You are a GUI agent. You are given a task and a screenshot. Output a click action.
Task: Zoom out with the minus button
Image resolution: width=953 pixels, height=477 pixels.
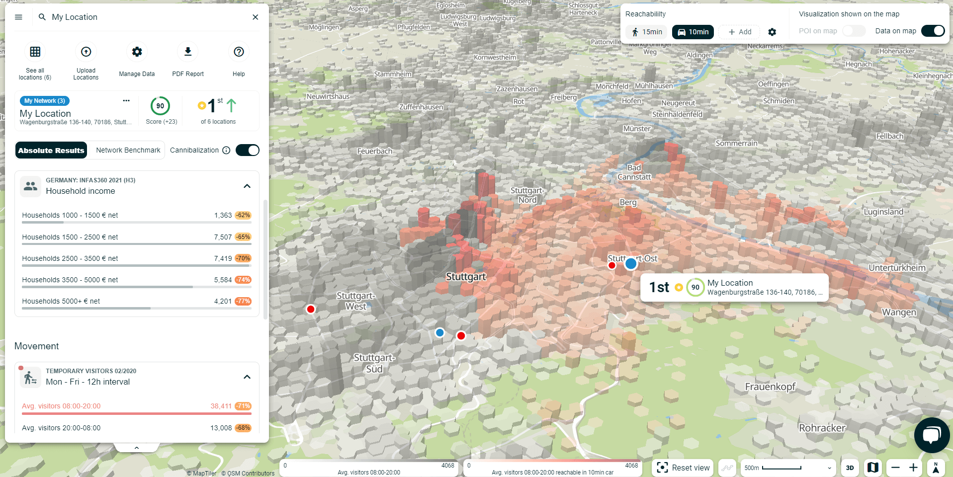(895, 468)
